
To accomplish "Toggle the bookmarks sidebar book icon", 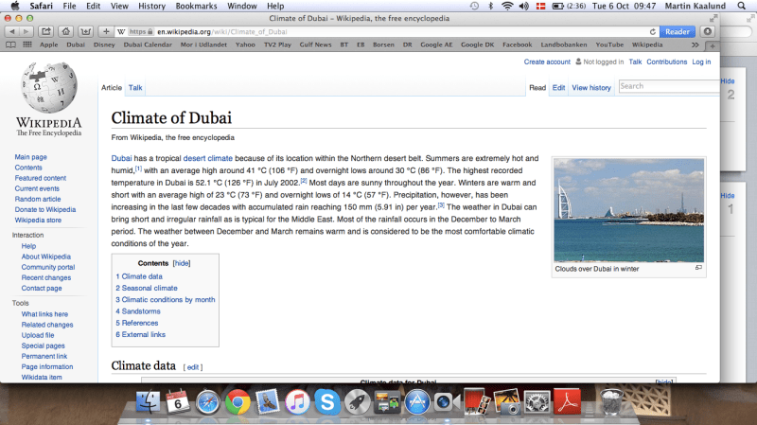I will [11, 44].
